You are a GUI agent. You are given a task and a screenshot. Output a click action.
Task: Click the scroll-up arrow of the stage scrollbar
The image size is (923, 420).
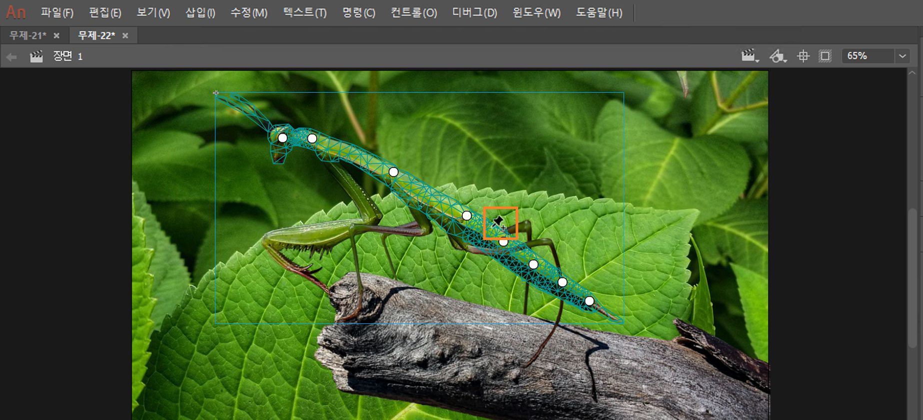coord(913,73)
